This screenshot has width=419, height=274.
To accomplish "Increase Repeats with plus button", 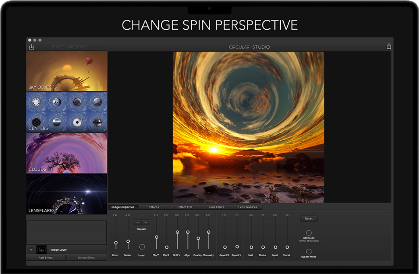I will (x=146, y=222).
